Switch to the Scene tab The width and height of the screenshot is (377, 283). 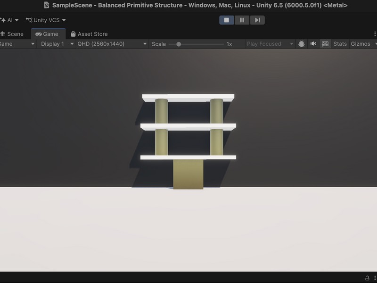click(12, 34)
